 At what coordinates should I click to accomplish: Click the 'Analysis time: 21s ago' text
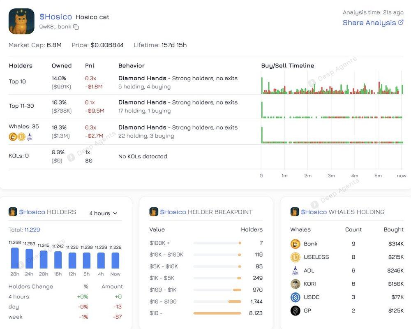point(373,12)
